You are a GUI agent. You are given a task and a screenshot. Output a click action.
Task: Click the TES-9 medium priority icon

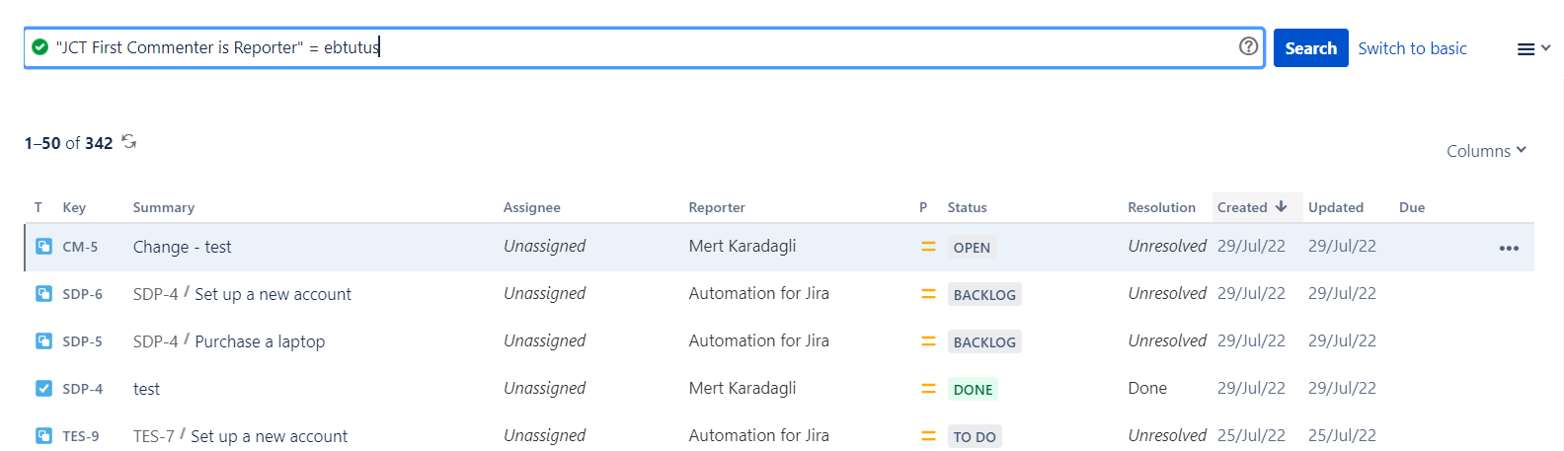[x=928, y=436]
